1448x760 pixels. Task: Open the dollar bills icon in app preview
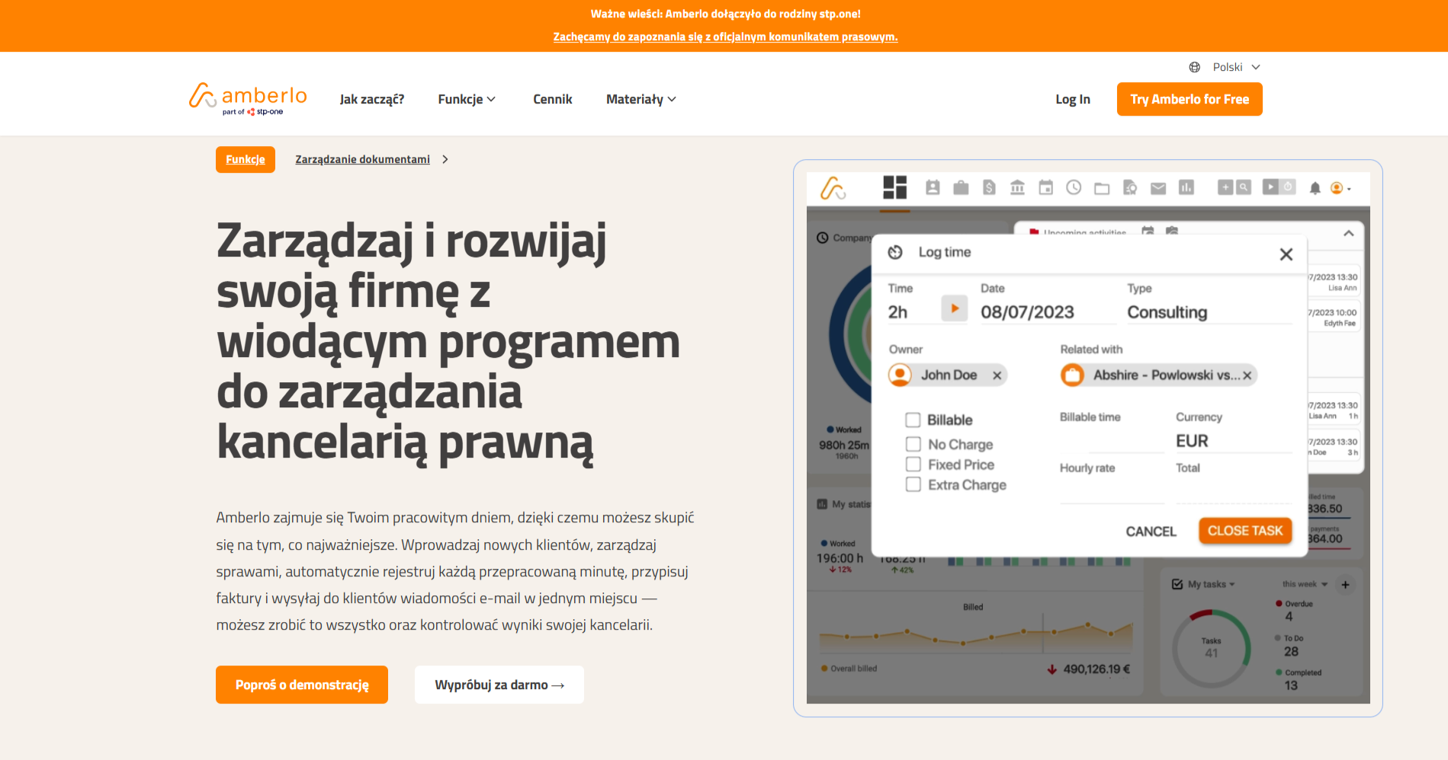pos(989,187)
